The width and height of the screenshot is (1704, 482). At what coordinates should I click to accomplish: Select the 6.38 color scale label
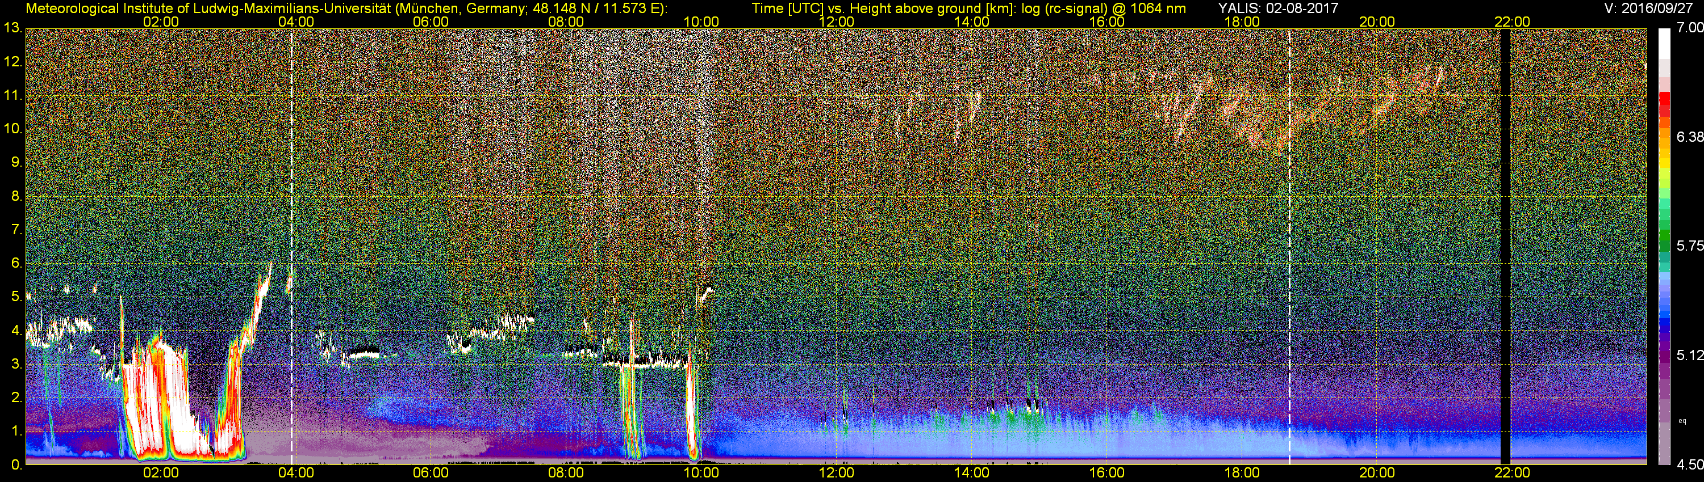tap(1689, 137)
